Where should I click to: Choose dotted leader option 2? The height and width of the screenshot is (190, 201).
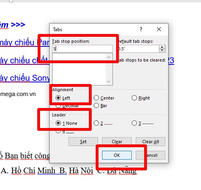click(96, 123)
